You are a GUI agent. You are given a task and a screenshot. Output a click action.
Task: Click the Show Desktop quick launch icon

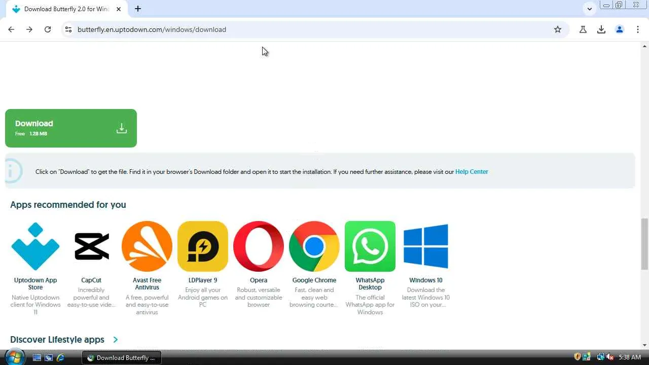pyautogui.click(x=37, y=357)
